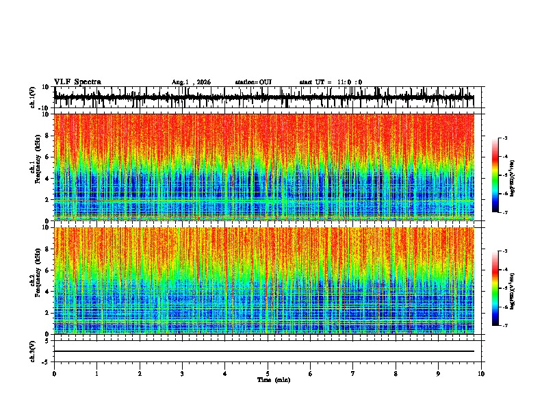Click the "1" tick on the time axis
This screenshot has height=419, width=542.
pos(96,374)
